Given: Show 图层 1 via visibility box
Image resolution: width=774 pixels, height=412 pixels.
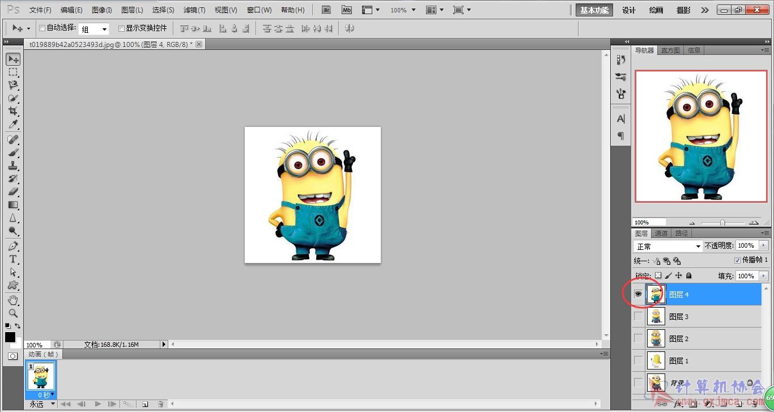Looking at the screenshot, I should tap(639, 360).
